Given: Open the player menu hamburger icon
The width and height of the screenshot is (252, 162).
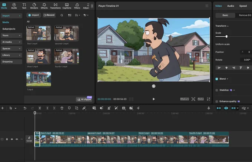Looking at the screenshot, I should pyautogui.click(x=207, y=6).
